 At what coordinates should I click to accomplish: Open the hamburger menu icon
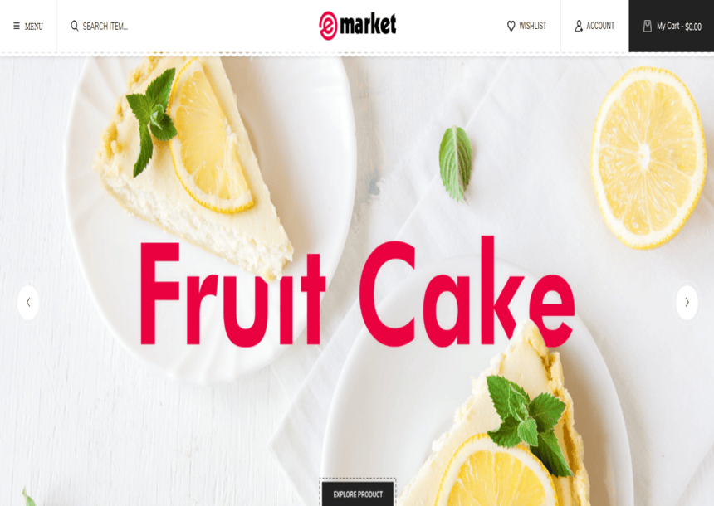click(17, 27)
